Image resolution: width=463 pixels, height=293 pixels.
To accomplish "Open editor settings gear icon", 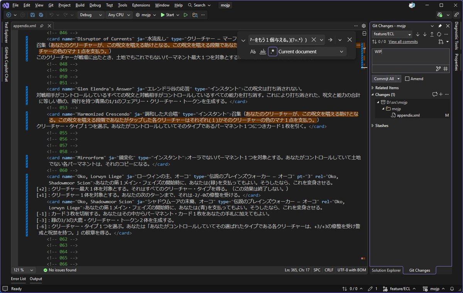I will [363, 26].
